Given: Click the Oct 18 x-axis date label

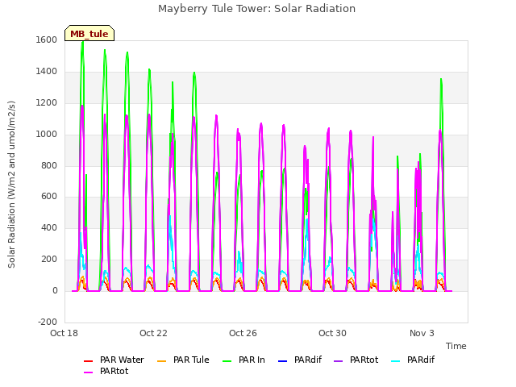Looking at the screenshot, I should (x=64, y=333).
